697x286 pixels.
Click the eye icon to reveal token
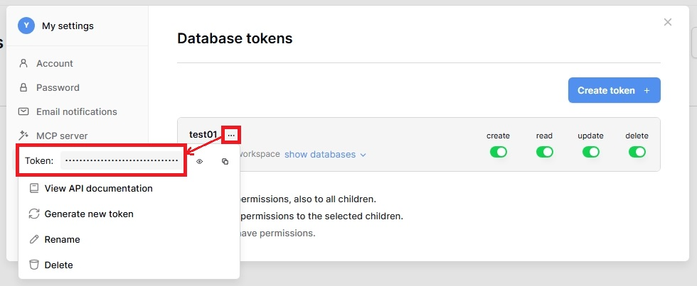200,161
